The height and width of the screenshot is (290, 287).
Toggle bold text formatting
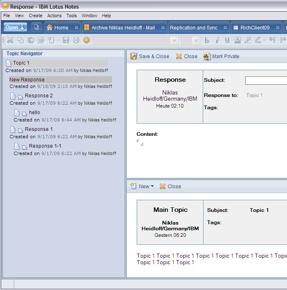pyautogui.click(x=207, y=40)
